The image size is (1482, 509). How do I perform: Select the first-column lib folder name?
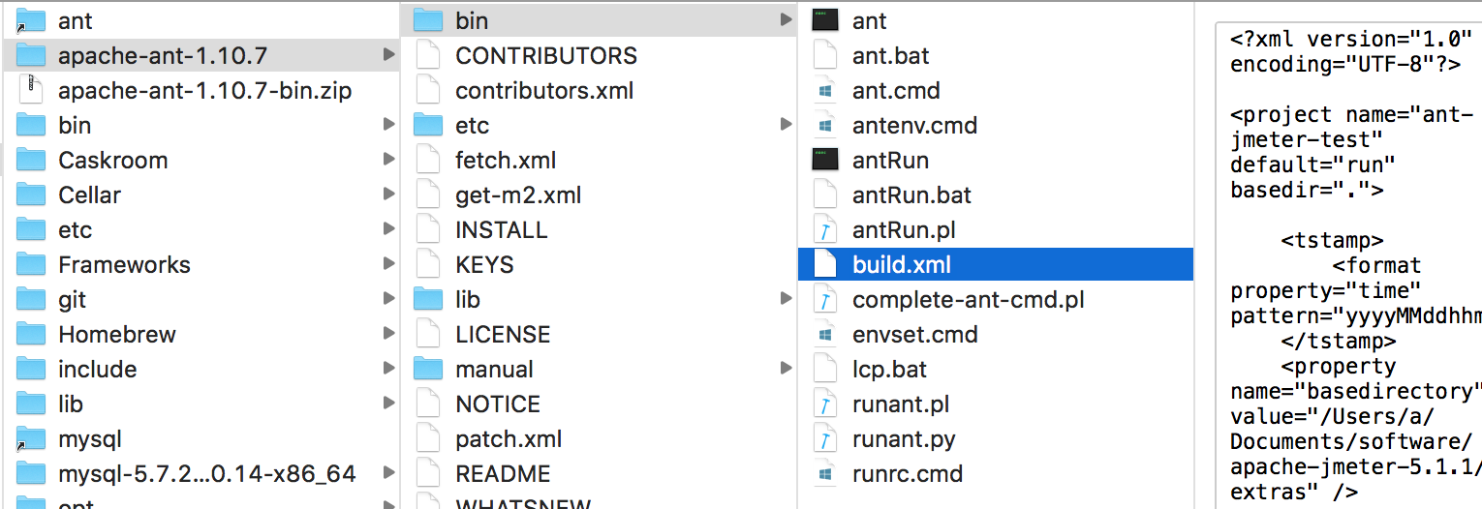coord(71,404)
